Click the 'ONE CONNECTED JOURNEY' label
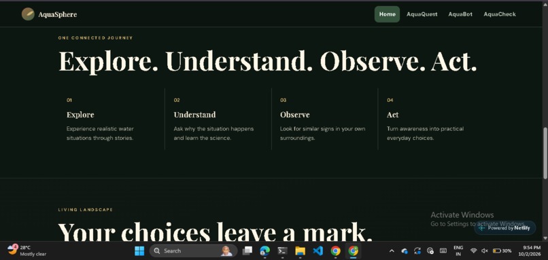This screenshot has height=260, width=548. click(x=95, y=38)
